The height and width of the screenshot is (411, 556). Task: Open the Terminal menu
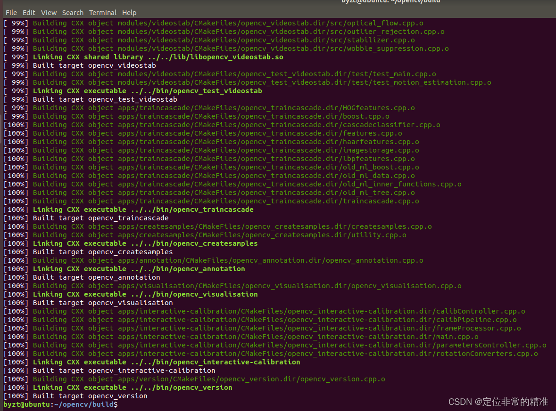(x=103, y=13)
